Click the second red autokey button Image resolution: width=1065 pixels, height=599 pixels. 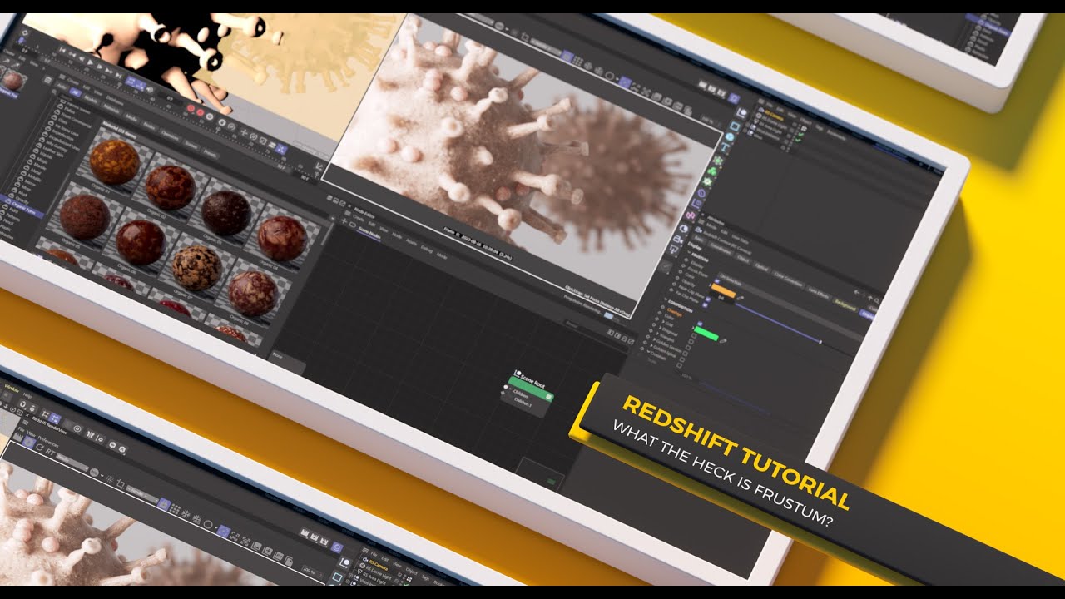click(x=200, y=112)
